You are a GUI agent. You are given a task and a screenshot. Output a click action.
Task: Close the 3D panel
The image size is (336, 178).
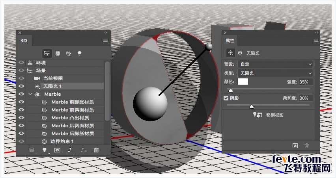20,33
